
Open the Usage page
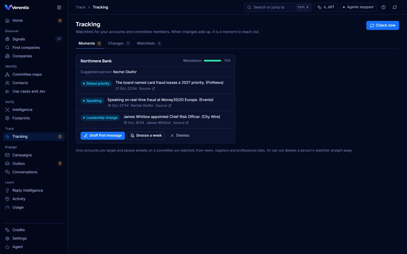click(x=34, y=207)
